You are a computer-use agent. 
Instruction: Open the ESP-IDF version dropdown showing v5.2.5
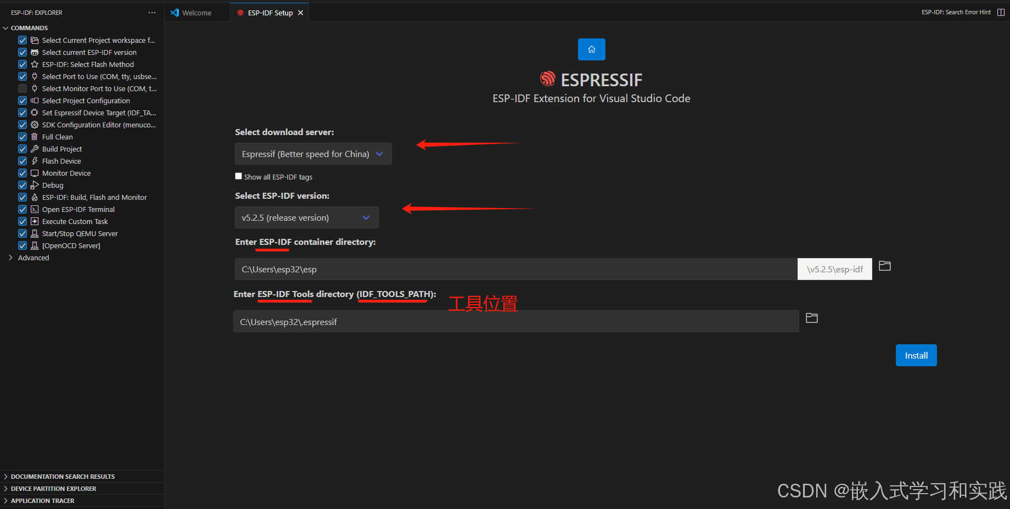306,217
